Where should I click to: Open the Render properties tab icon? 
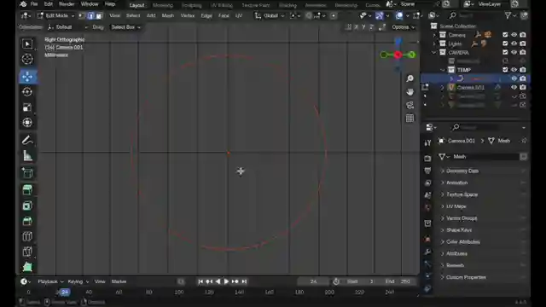coord(427,159)
